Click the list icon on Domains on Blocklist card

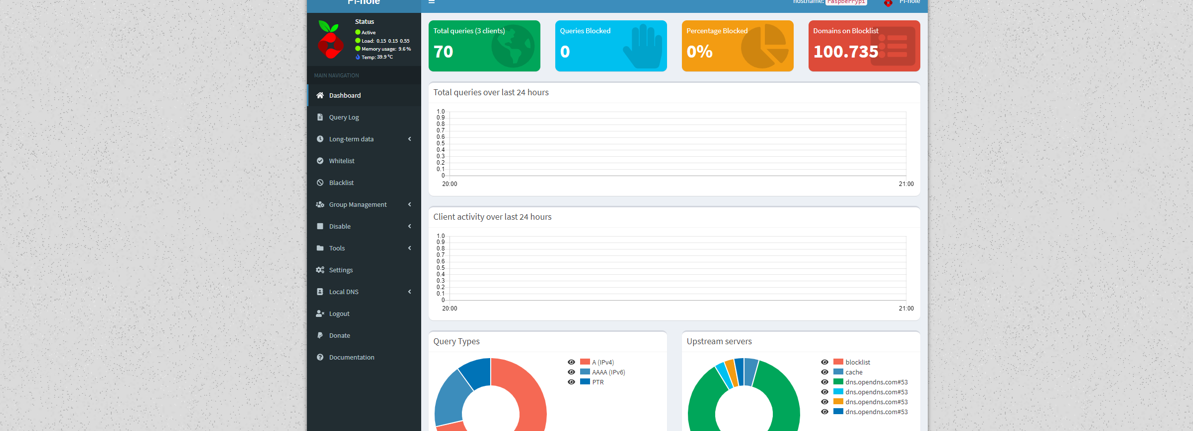coord(893,46)
